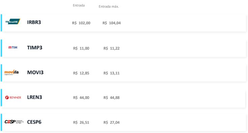Screen dimensions: 248x133
Task: Select the IRBR3 ticker label
Action: pos(34,22)
